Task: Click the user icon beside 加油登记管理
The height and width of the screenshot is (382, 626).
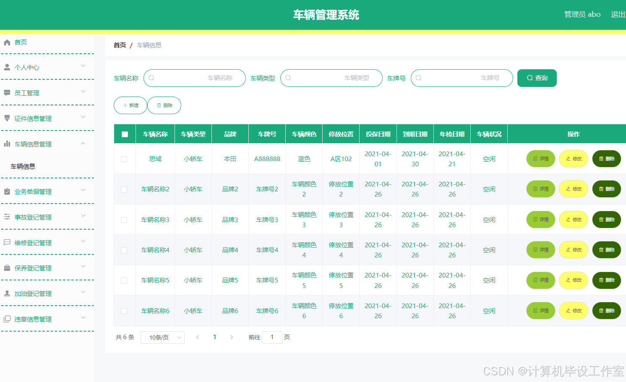Action: point(7,293)
